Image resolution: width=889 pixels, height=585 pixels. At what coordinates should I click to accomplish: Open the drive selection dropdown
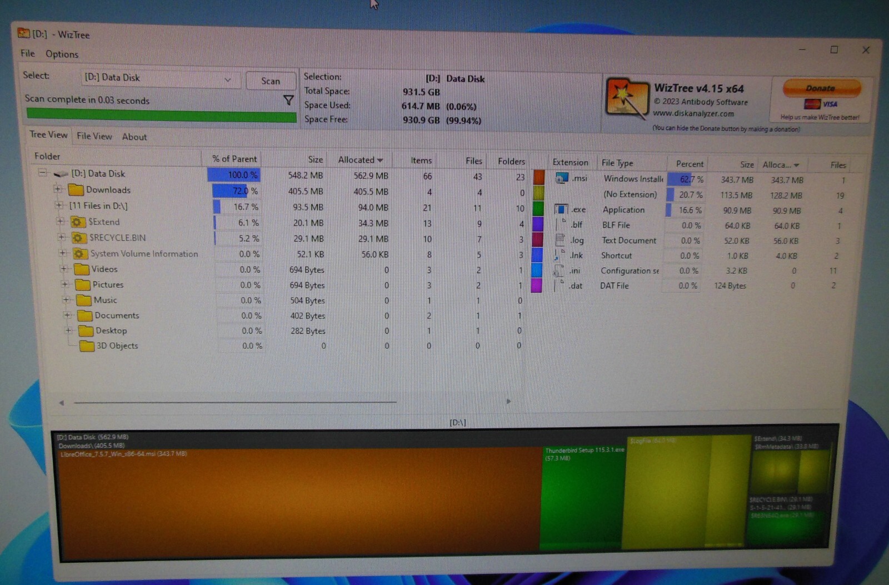pyautogui.click(x=229, y=79)
